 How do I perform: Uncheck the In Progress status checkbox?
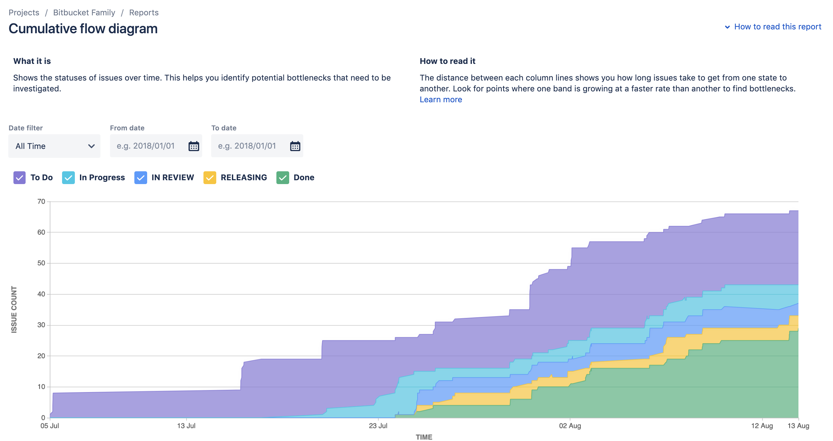pyautogui.click(x=68, y=178)
